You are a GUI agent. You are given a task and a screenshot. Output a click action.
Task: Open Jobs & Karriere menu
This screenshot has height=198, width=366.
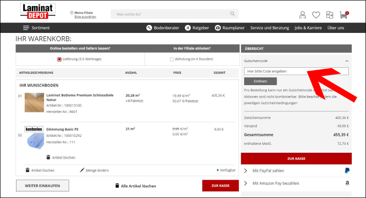pos(308,28)
